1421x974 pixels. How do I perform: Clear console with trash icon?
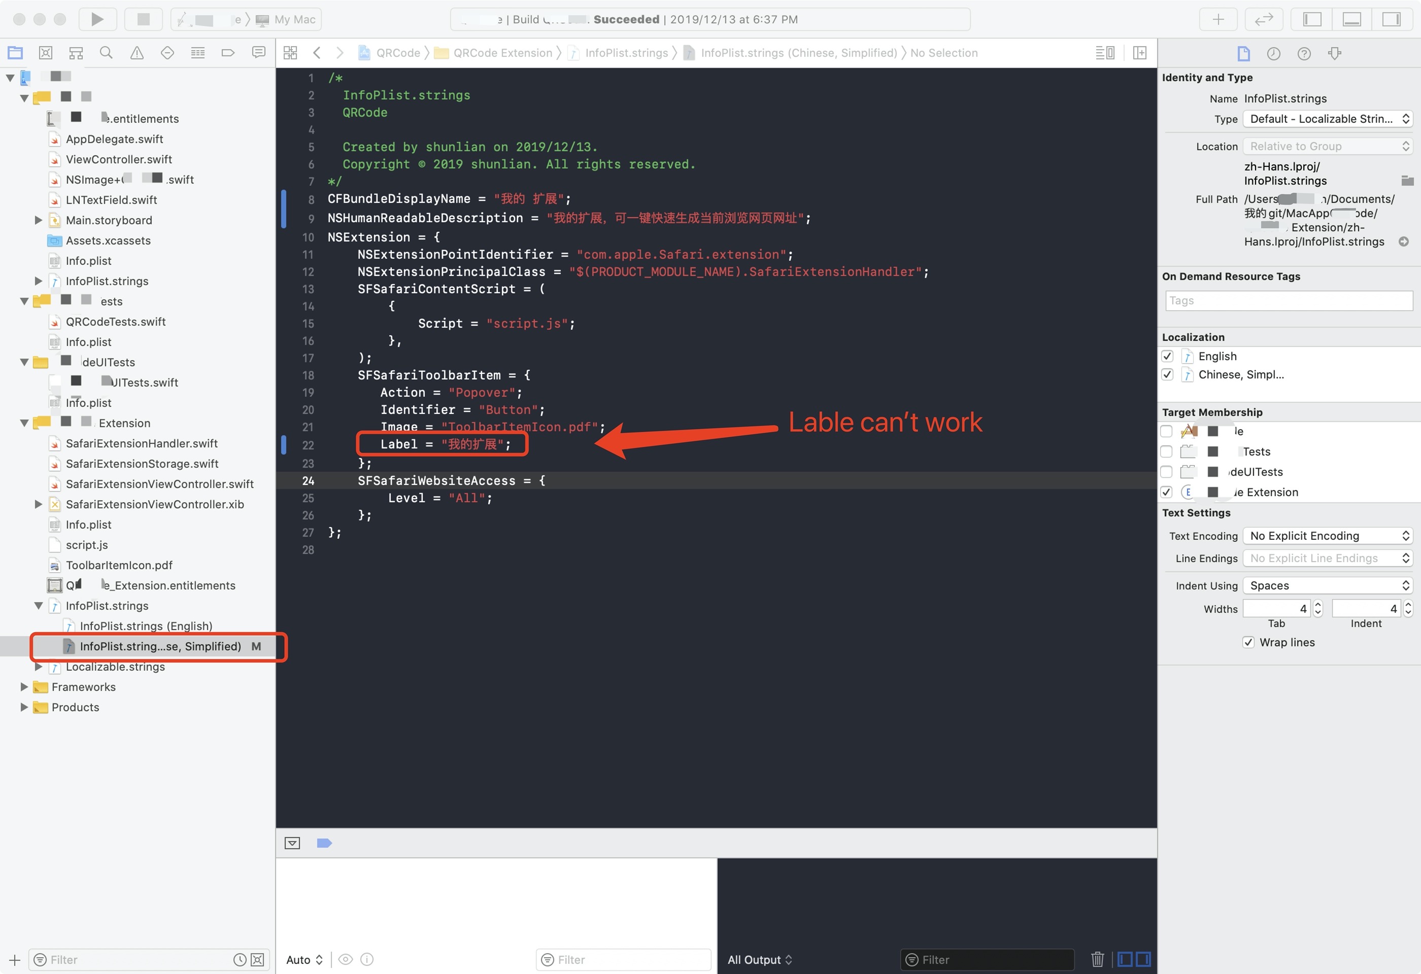point(1097,959)
